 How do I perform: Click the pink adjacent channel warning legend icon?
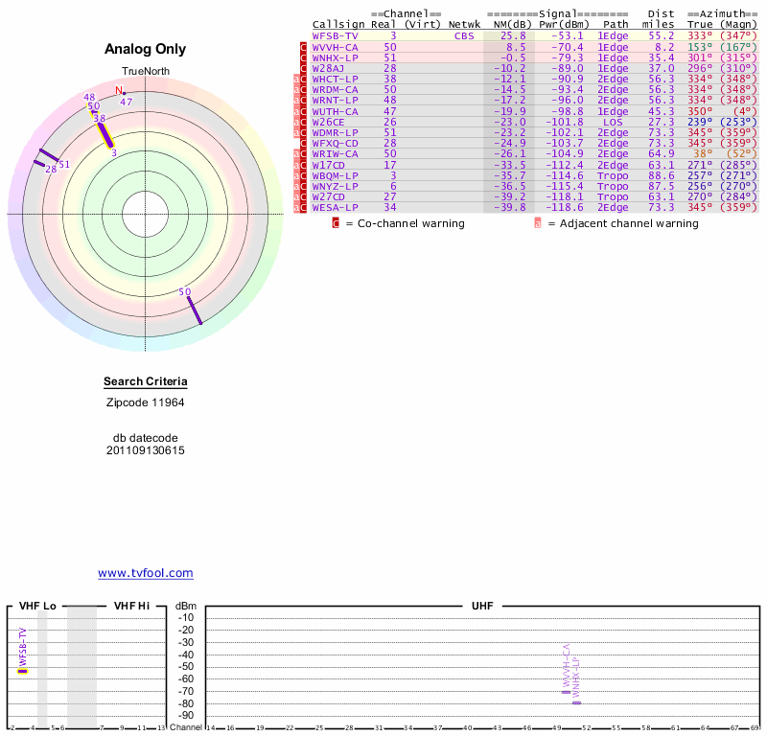(538, 223)
